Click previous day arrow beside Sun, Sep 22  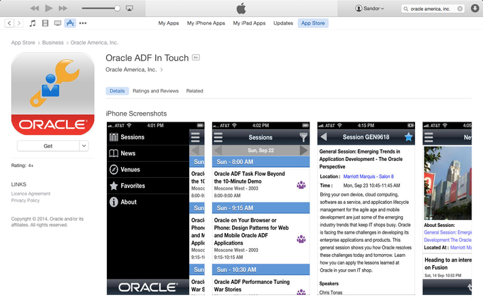(x=218, y=150)
